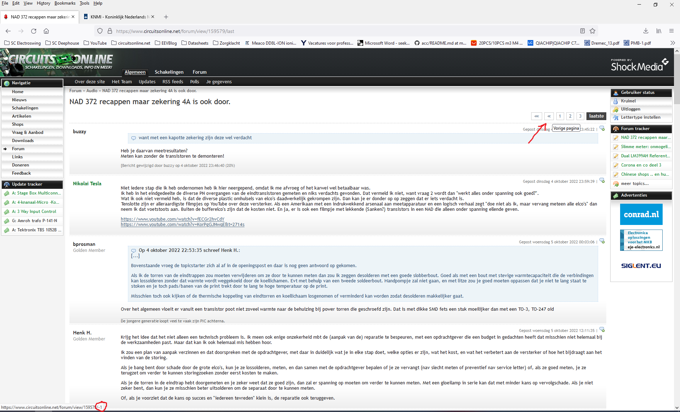Image resolution: width=680 pixels, height=412 pixels.
Task: Open the Polls link
Action: tap(195, 81)
